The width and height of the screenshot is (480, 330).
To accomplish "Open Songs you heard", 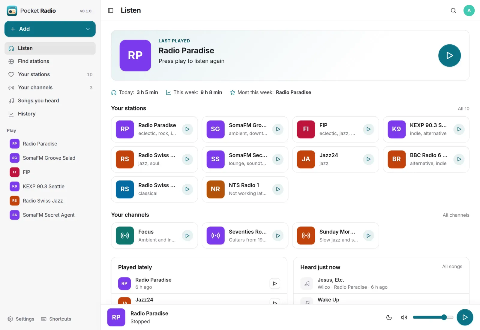I will [x=50, y=101].
